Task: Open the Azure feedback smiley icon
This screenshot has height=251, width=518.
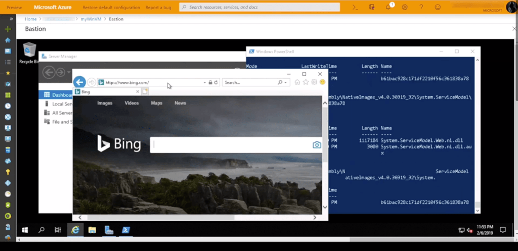Action: tap(438, 7)
